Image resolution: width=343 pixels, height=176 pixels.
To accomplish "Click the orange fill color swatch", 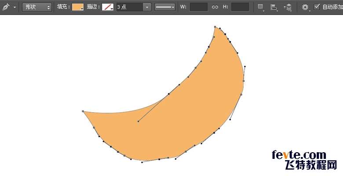I will pyautogui.click(x=77, y=7).
